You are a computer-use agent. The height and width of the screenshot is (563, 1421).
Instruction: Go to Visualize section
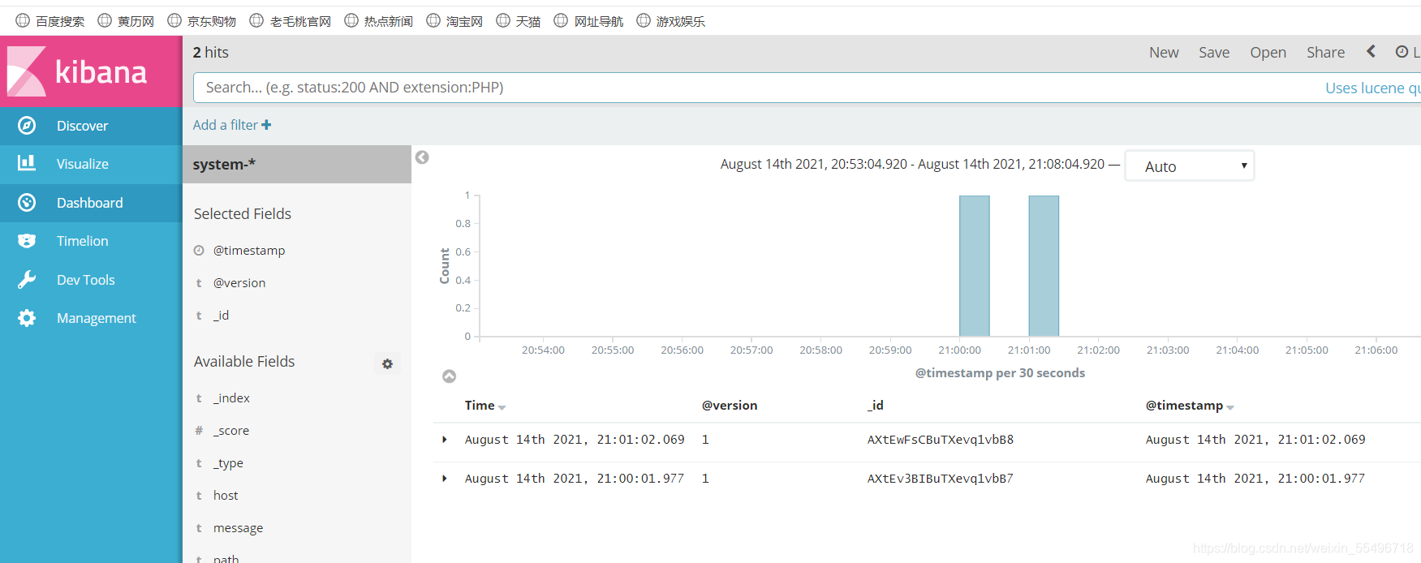91,164
